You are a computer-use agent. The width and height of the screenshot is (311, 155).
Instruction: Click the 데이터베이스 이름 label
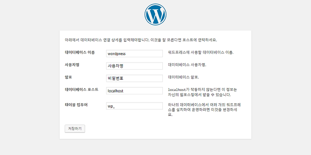80,53
